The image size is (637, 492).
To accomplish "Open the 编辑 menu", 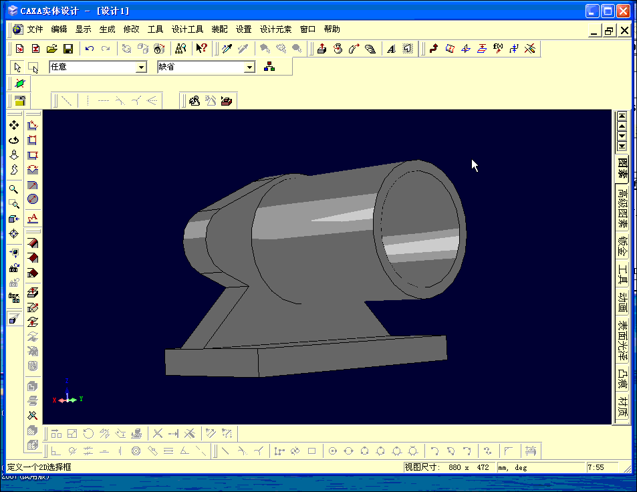I will click(59, 29).
